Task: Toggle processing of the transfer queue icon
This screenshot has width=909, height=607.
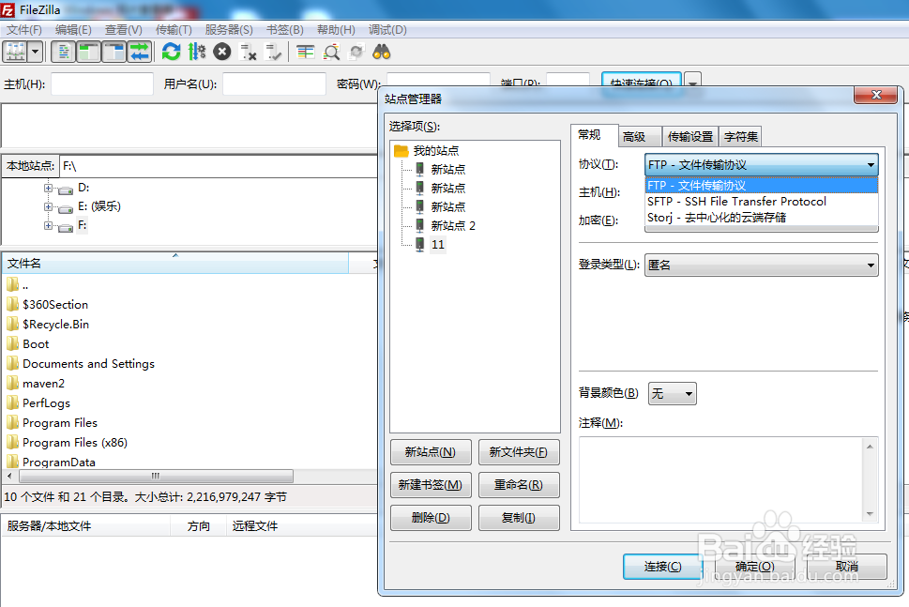Action: click(196, 53)
